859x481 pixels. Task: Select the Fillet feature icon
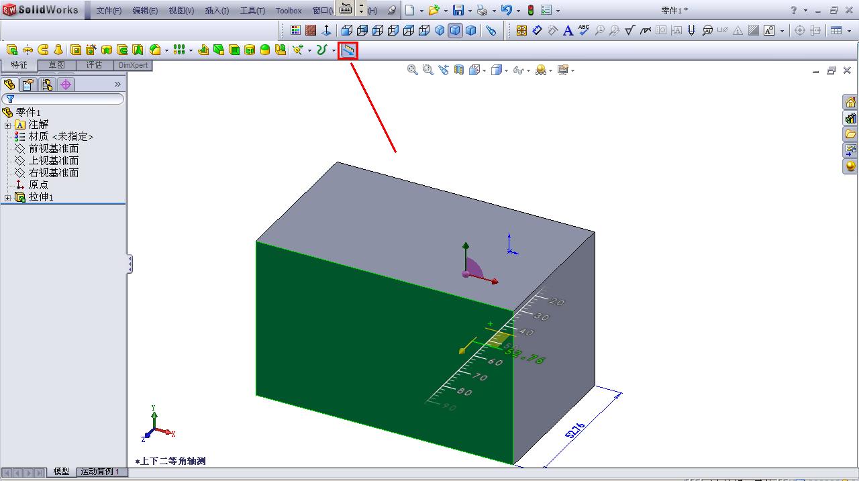(x=155, y=50)
